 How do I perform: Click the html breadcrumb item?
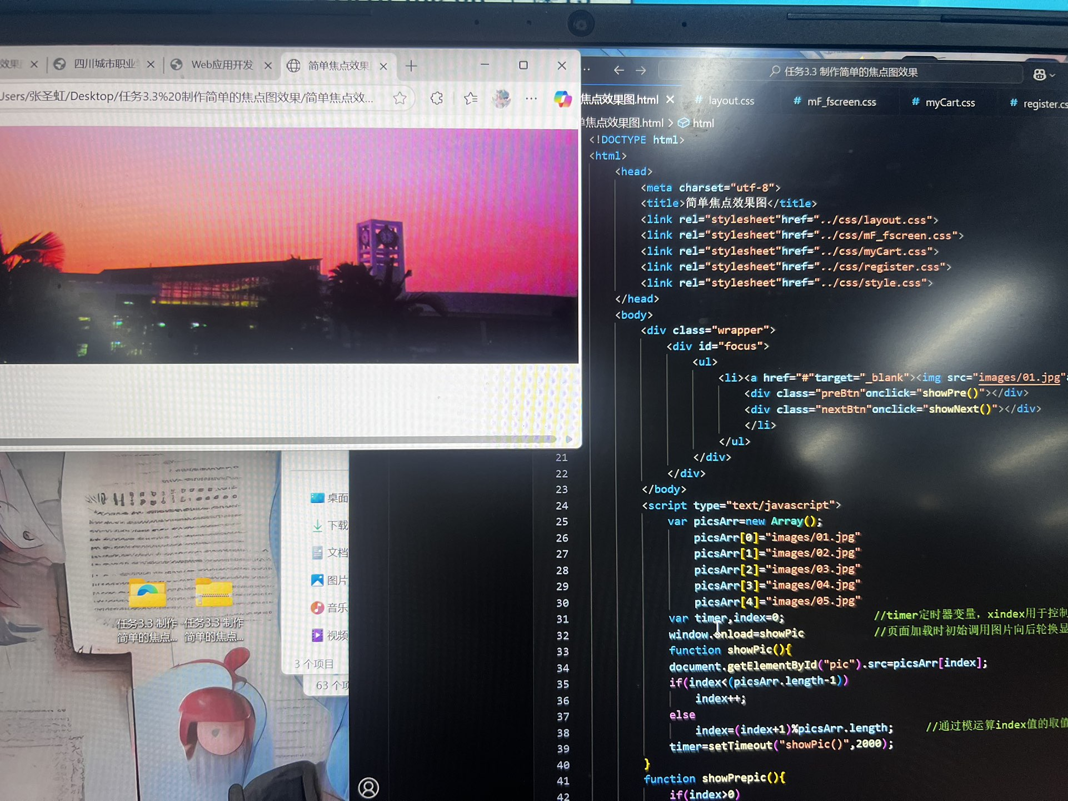pos(702,123)
